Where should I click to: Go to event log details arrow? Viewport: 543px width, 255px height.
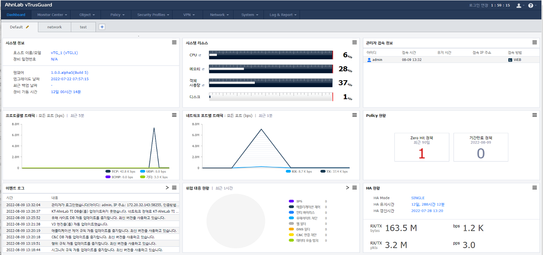pyautogui.click(x=167, y=188)
